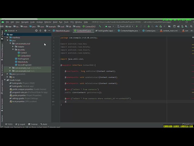
Task: Click the Stop square icon in toolbar
Action: click(164, 26)
